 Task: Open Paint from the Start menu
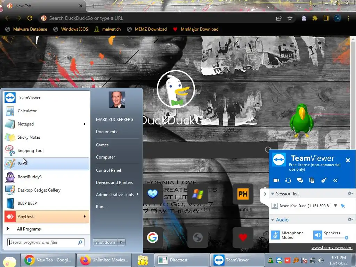tap(47, 164)
